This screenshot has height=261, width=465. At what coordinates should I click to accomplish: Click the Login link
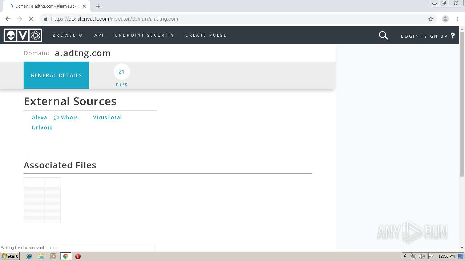point(410,36)
